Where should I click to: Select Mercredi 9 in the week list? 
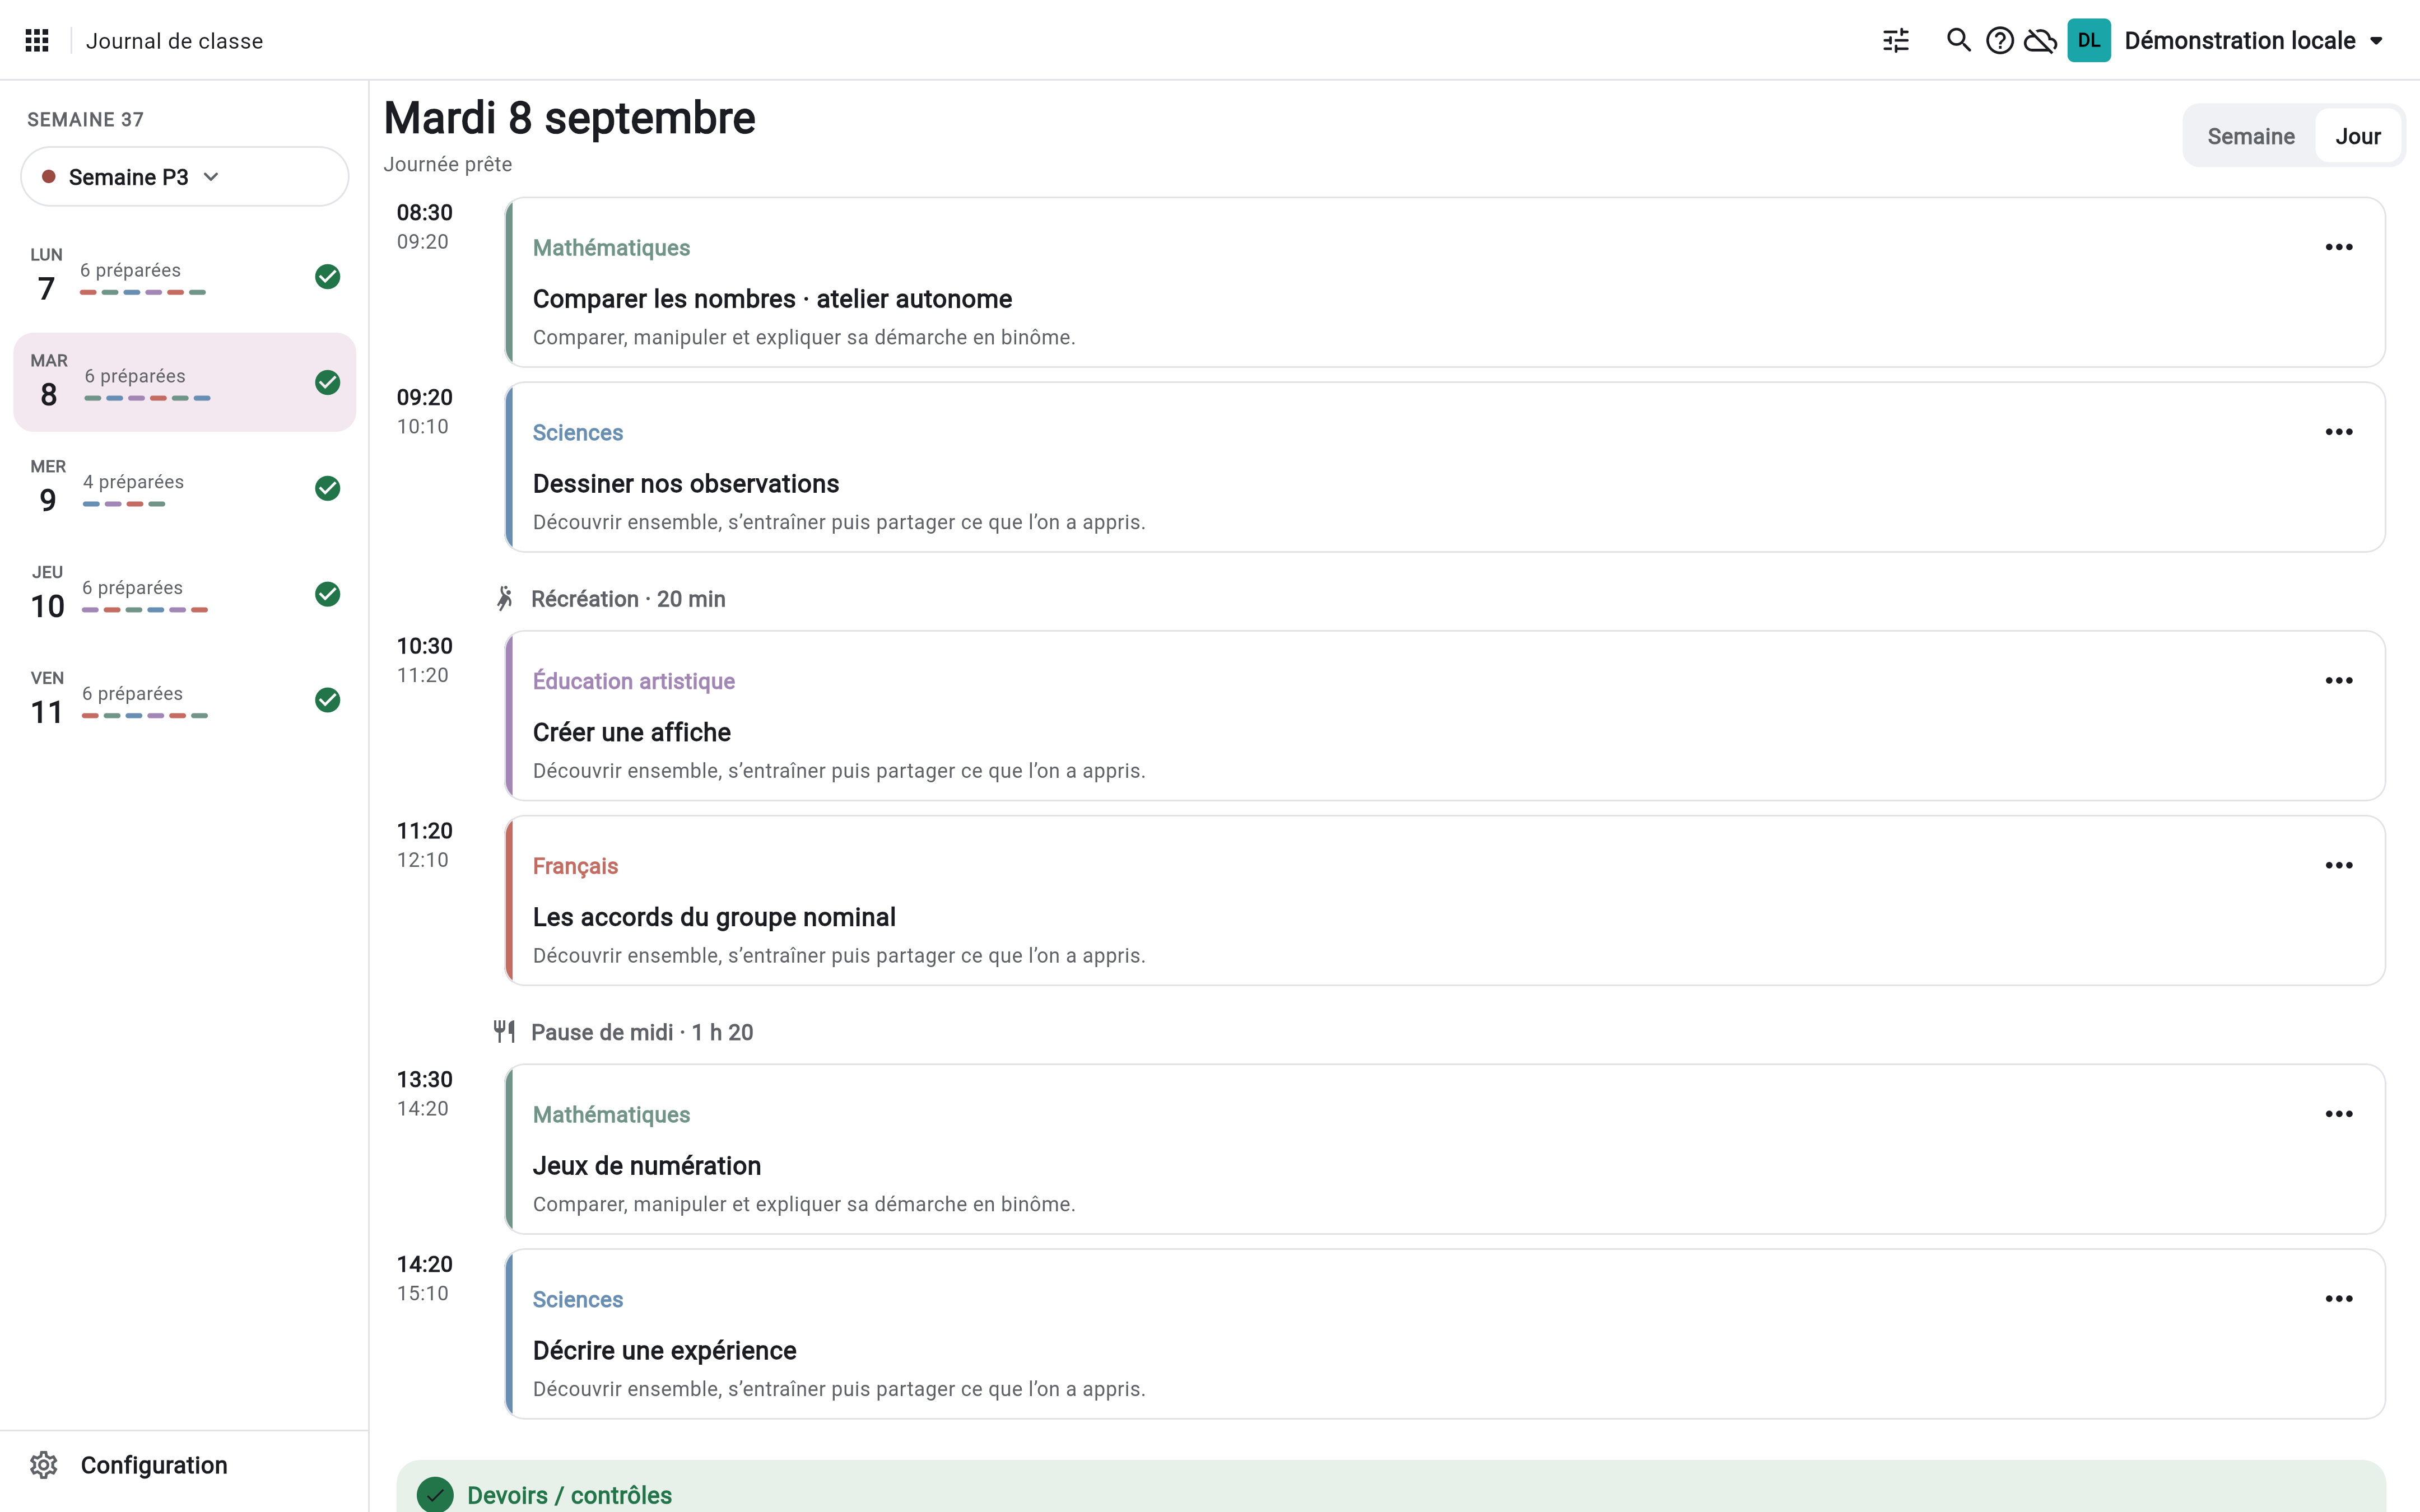185,488
